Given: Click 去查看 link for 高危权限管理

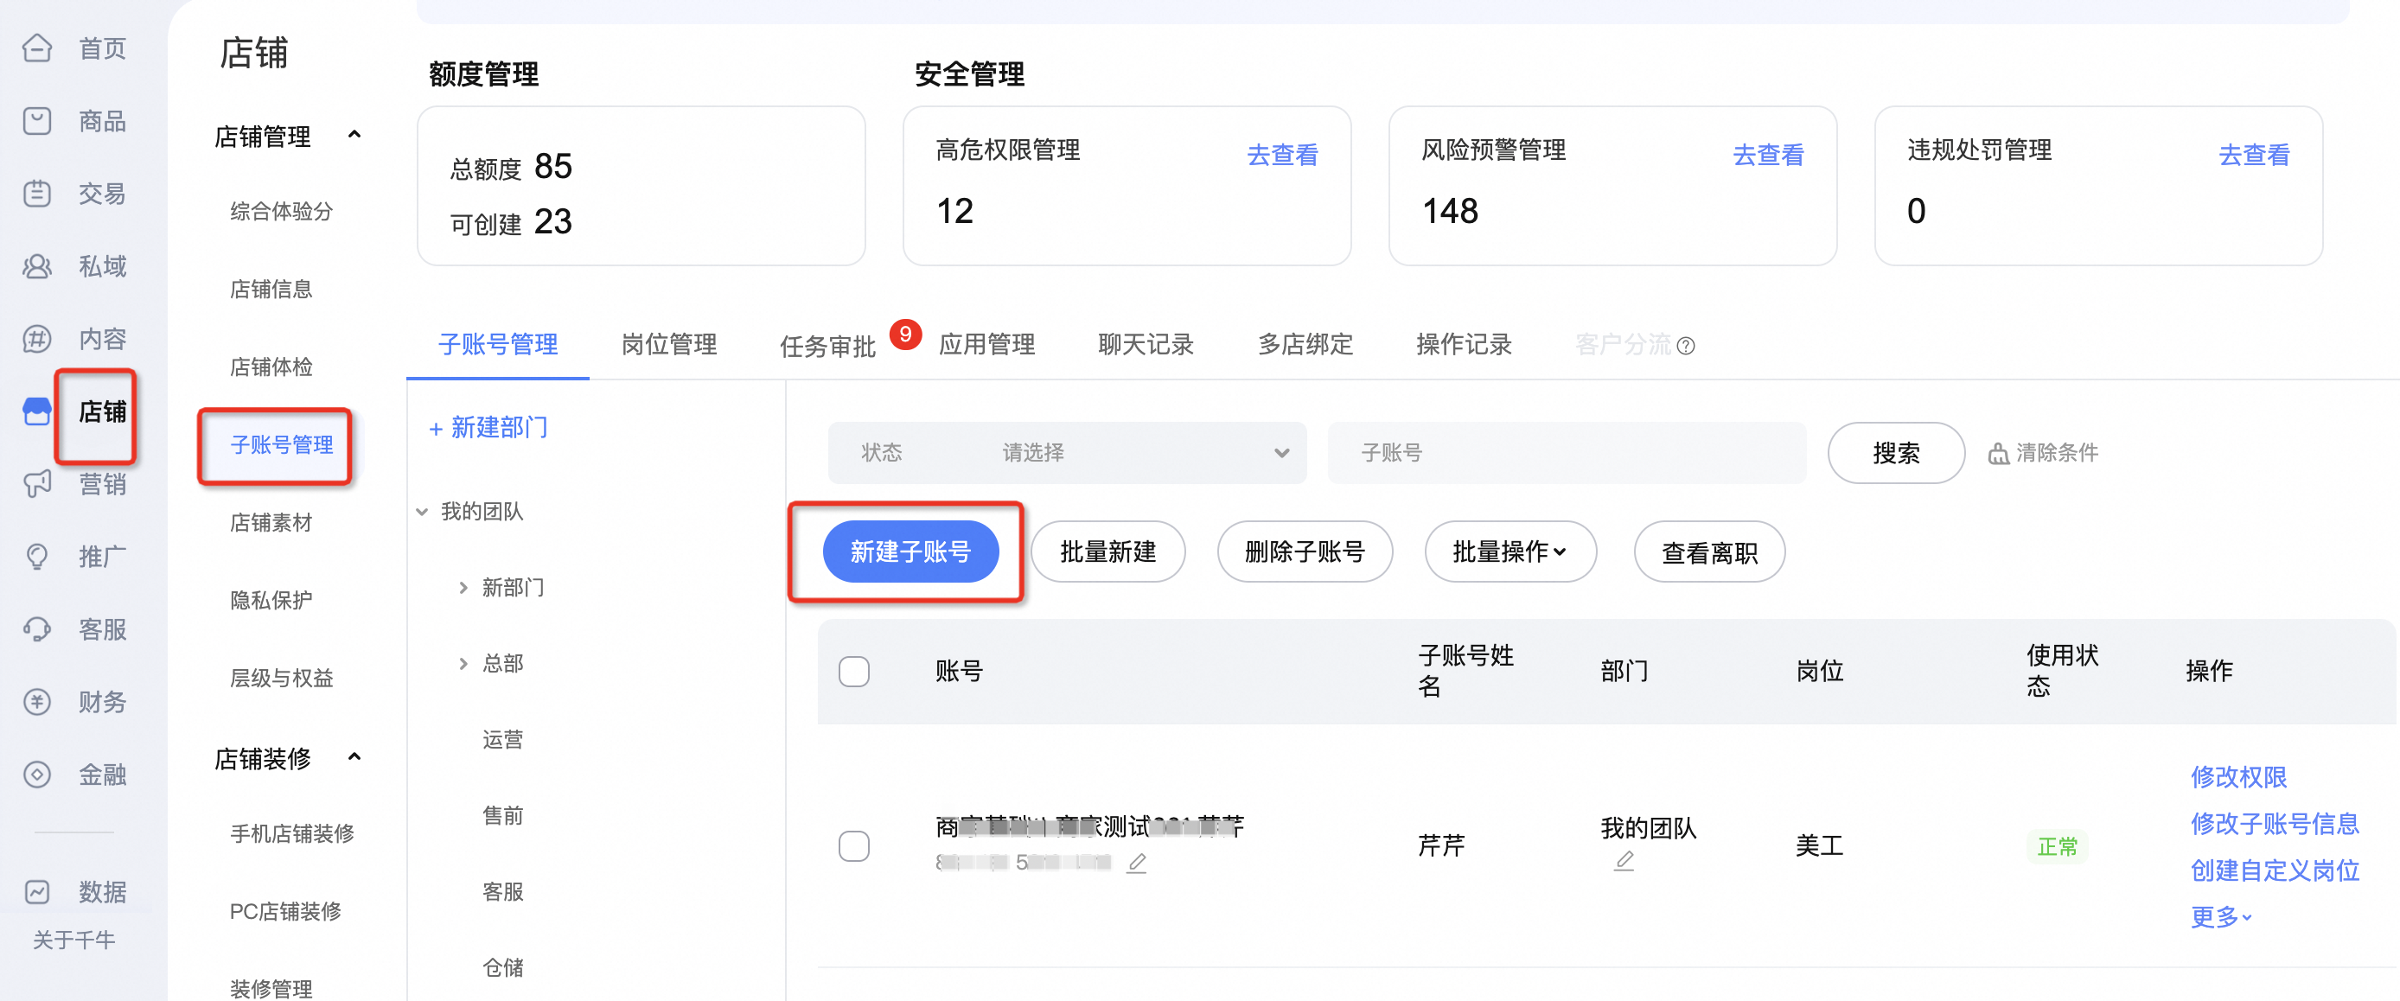Looking at the screenshot, I should [1282, 155].
